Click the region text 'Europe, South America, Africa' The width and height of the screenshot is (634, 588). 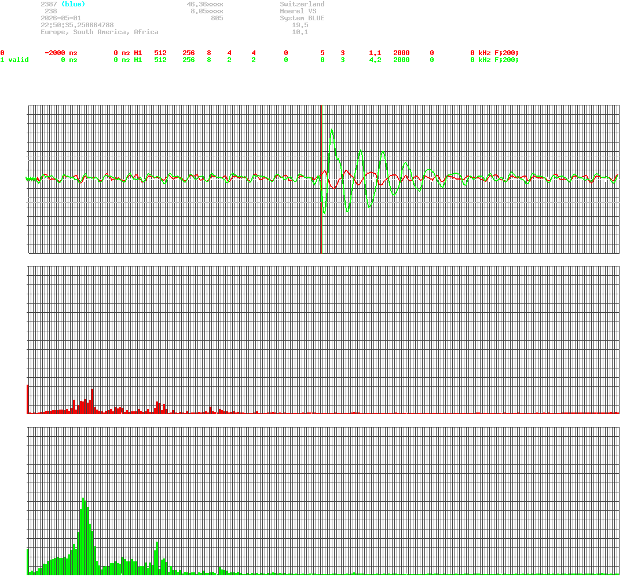[100, 32]
